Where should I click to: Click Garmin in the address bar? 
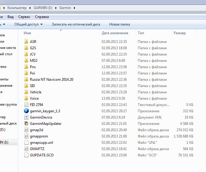coord(65,8)
